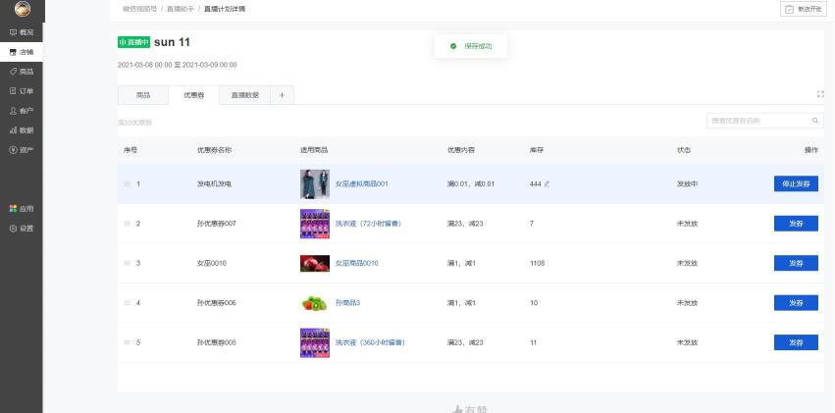Click 发券 for coupon 孙优惠券007

pyautogui.click(x=796, y=224)
